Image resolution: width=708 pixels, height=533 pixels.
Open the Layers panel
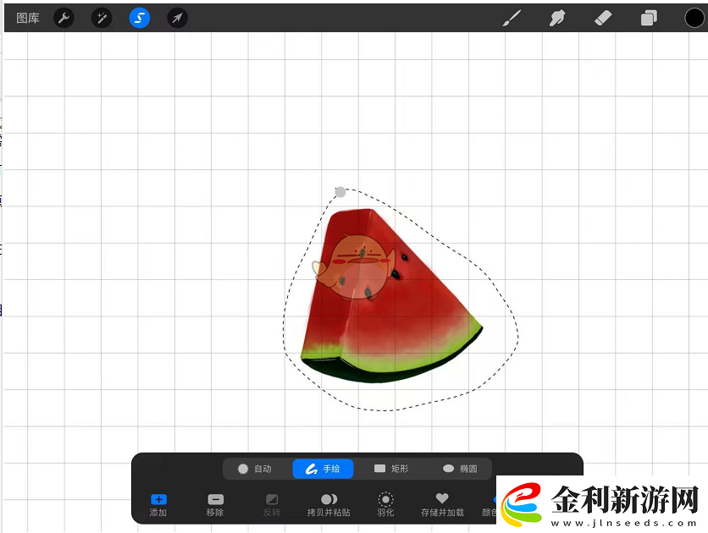tap(649, 18)
